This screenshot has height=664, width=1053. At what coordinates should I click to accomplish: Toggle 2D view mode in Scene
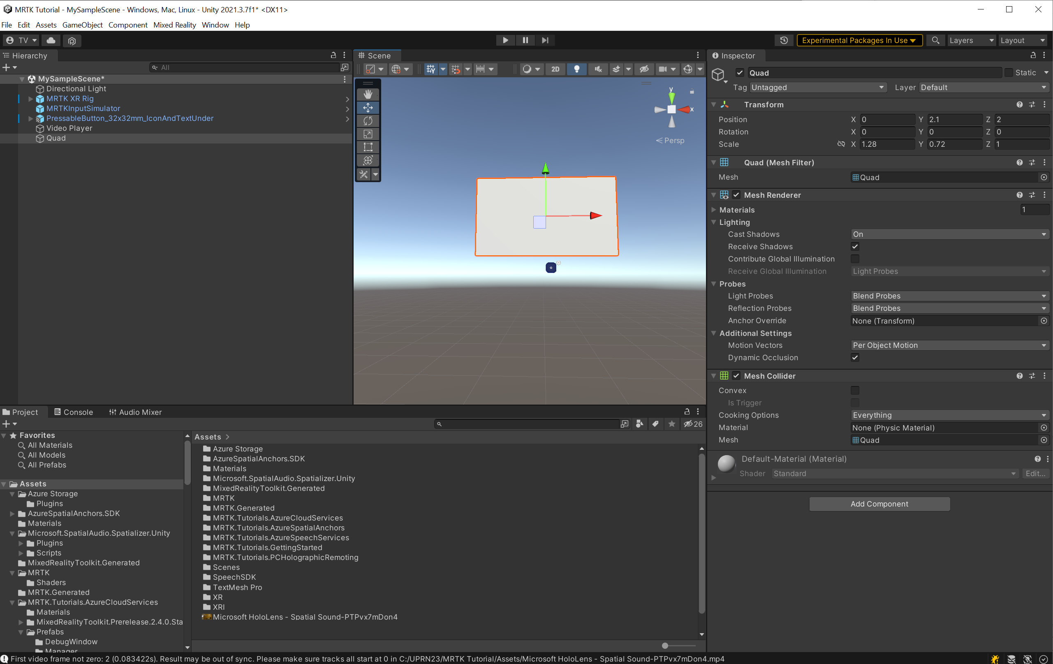click(555, 69)
